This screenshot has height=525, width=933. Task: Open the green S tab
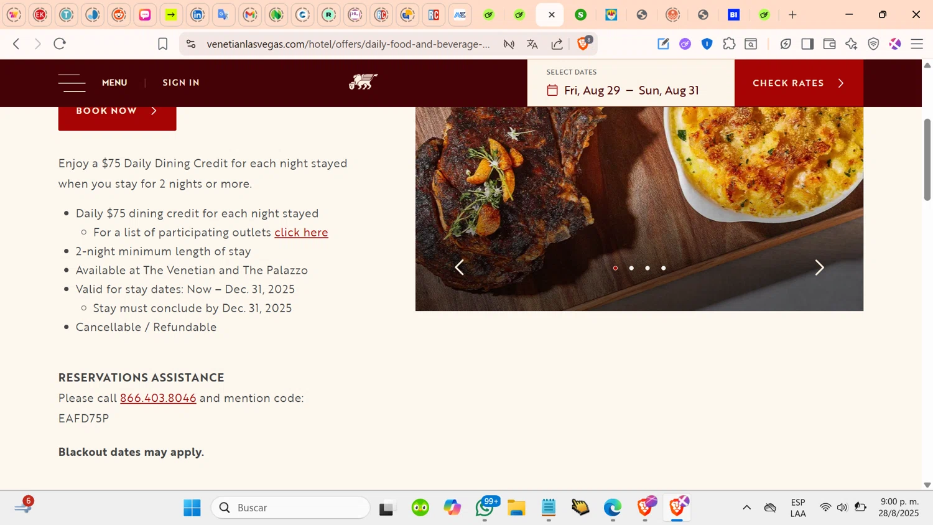tap(581, 15)
